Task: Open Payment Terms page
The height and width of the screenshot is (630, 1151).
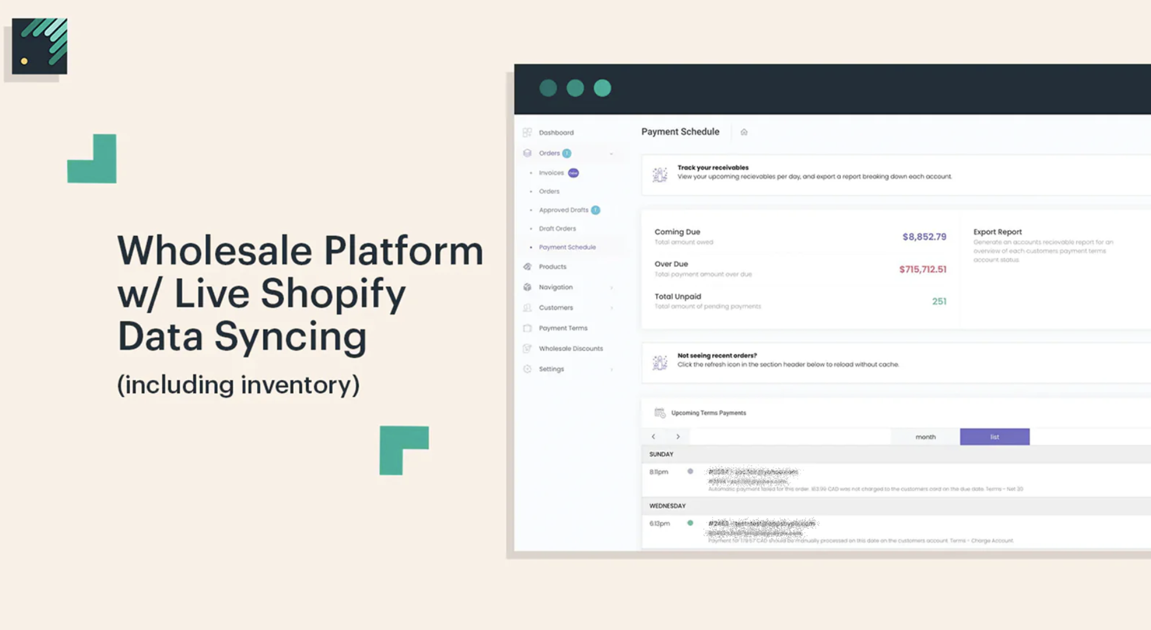Action: click(563, 328)
